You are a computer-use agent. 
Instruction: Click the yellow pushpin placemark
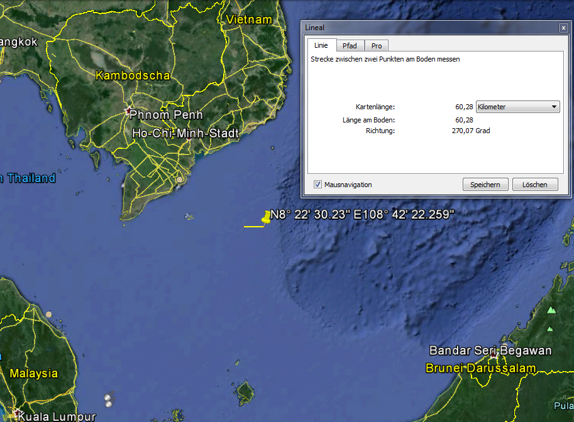pyautogui.click(x=266, y=218)
